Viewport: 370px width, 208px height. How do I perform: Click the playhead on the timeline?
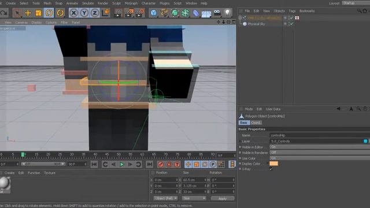(23, 154)
